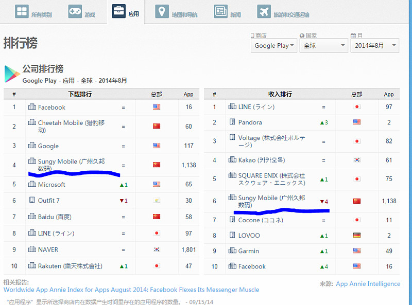Open Facebook in the download ranking

[51, 107]
